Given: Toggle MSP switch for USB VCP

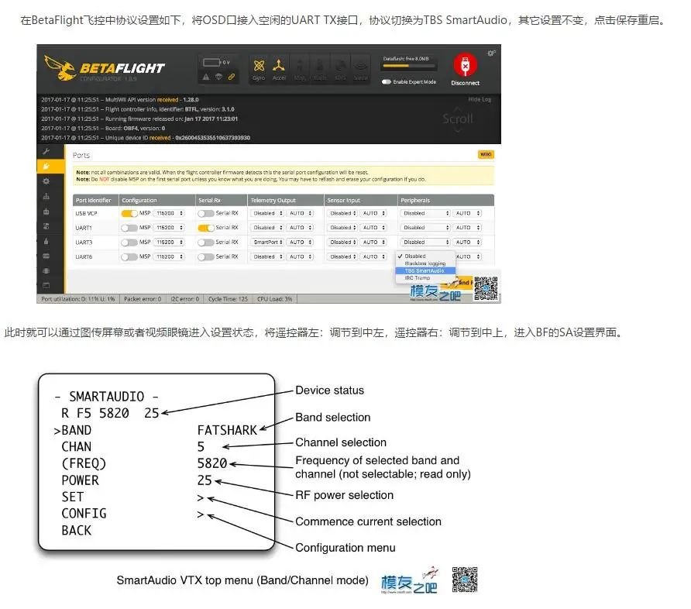Looking at the screenshot, I should click(x=129, y=213).
